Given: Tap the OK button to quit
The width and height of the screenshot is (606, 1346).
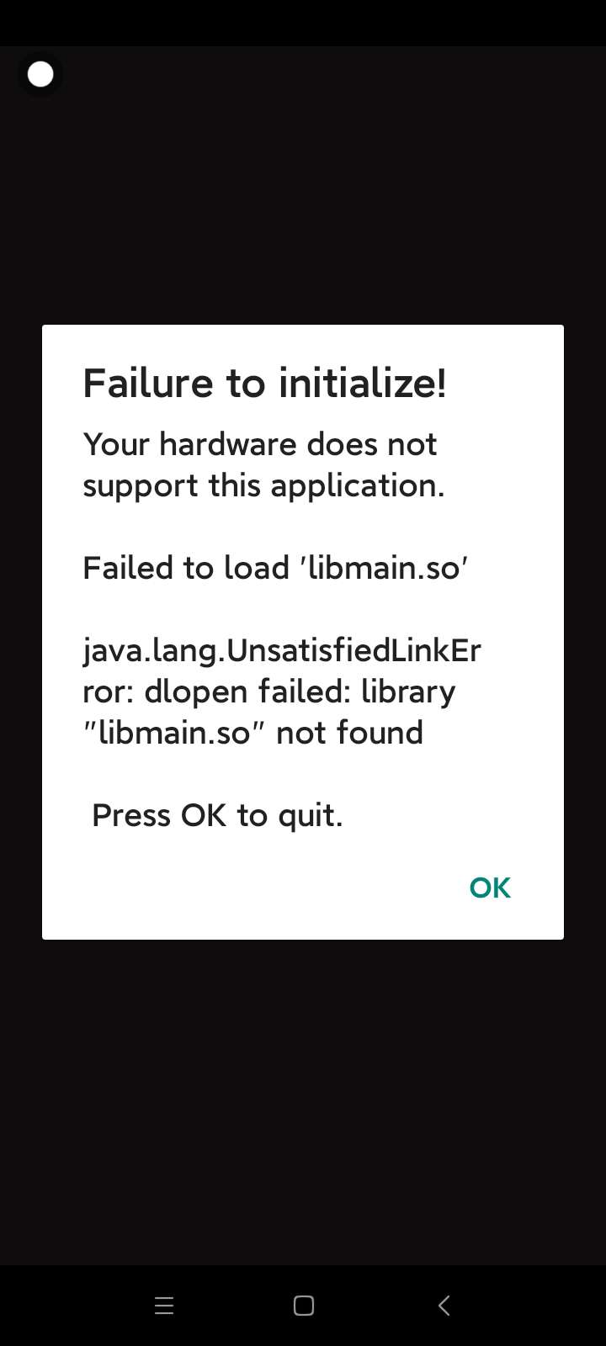Looking at the screenshot, I should [490, 888].
